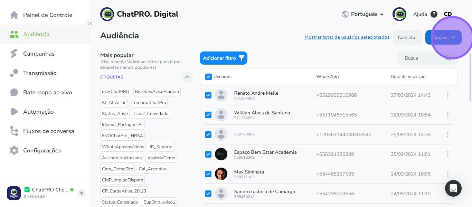Click the Bate-papo ao vivo bubble icon
472x207 pixels.
tap(14, 92)
